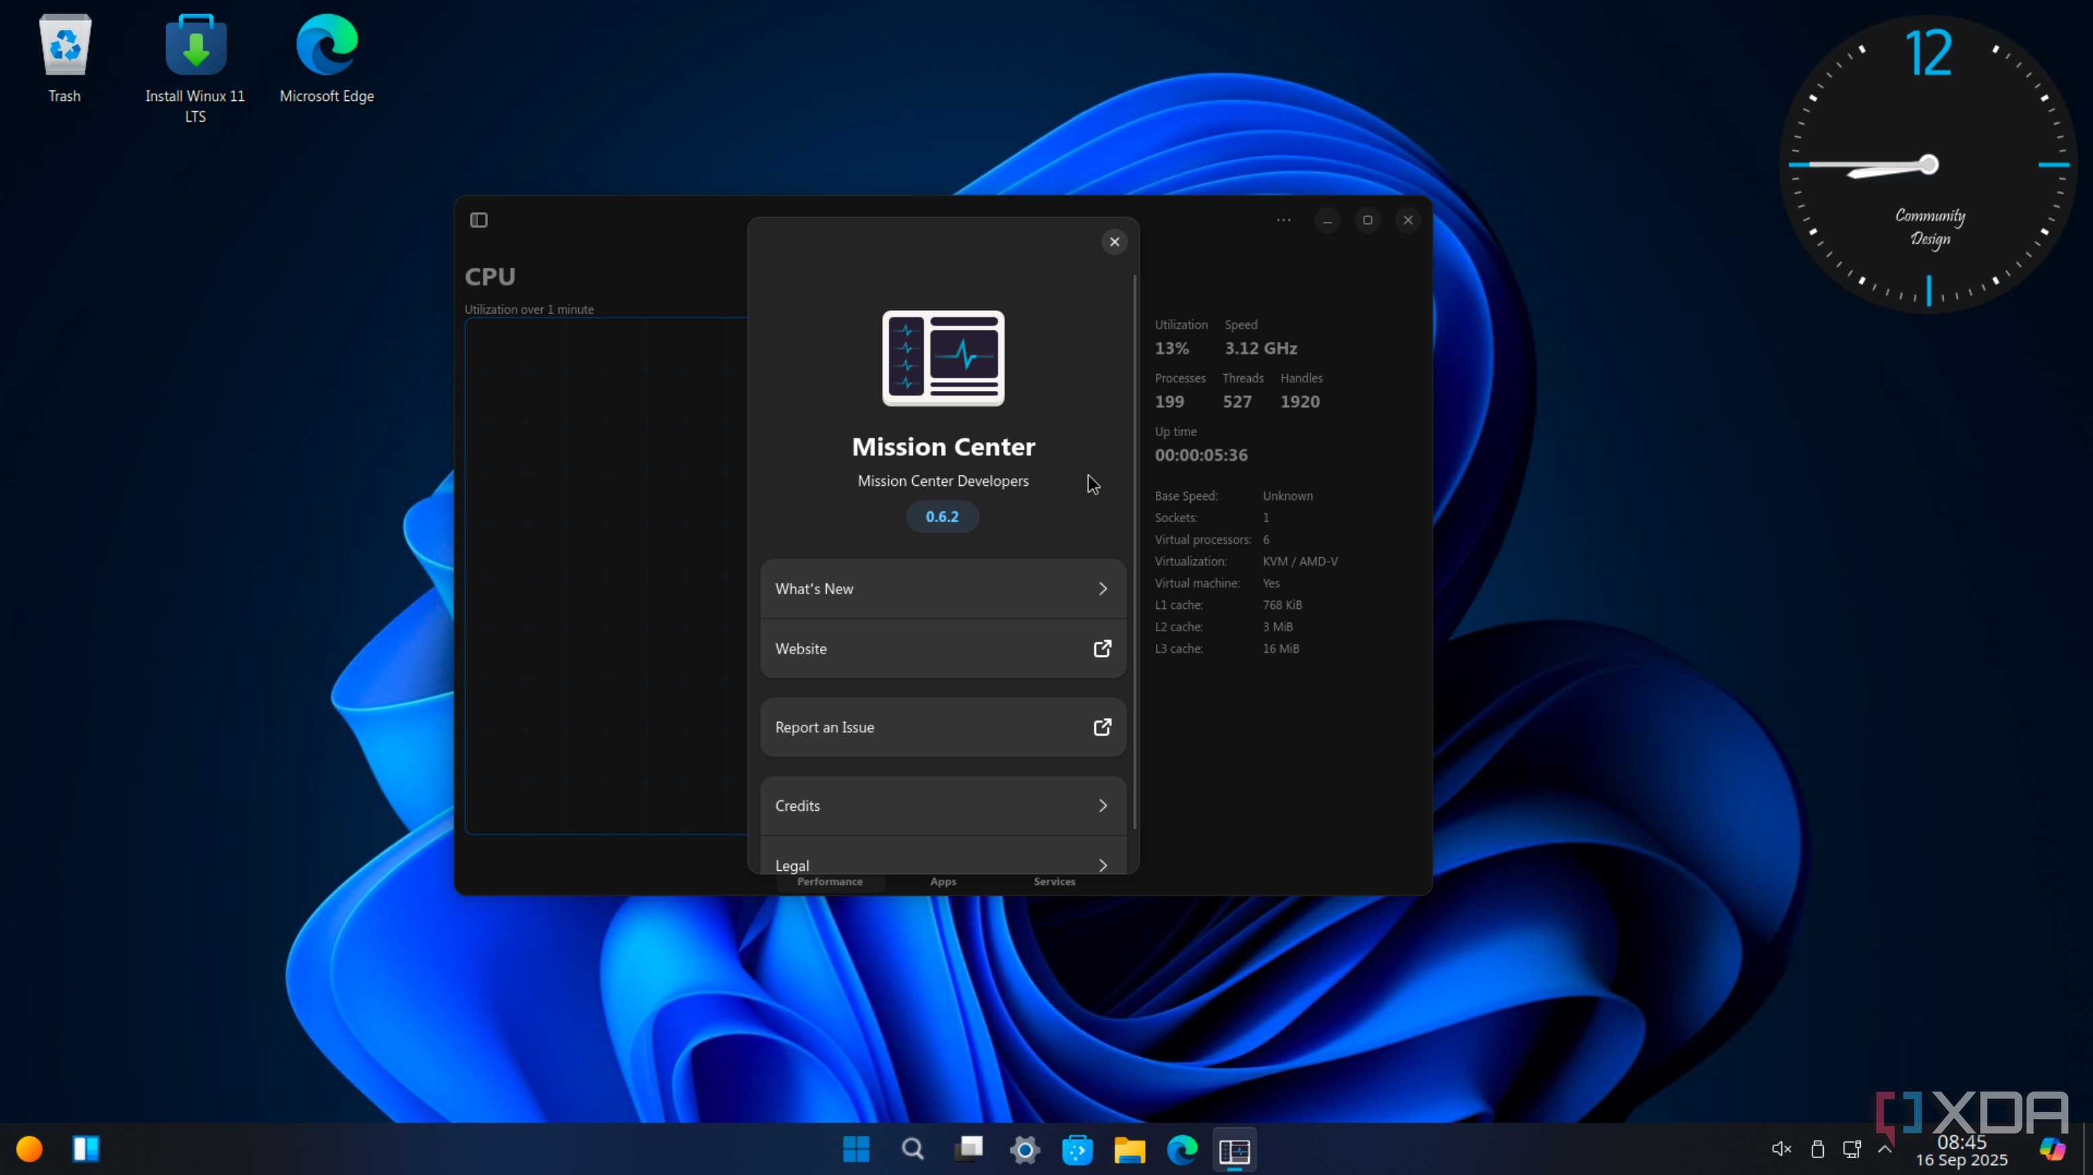Click the 1920 handles value
The width and height of the screenshot is (2093, 1175).
coord(1300,402)
